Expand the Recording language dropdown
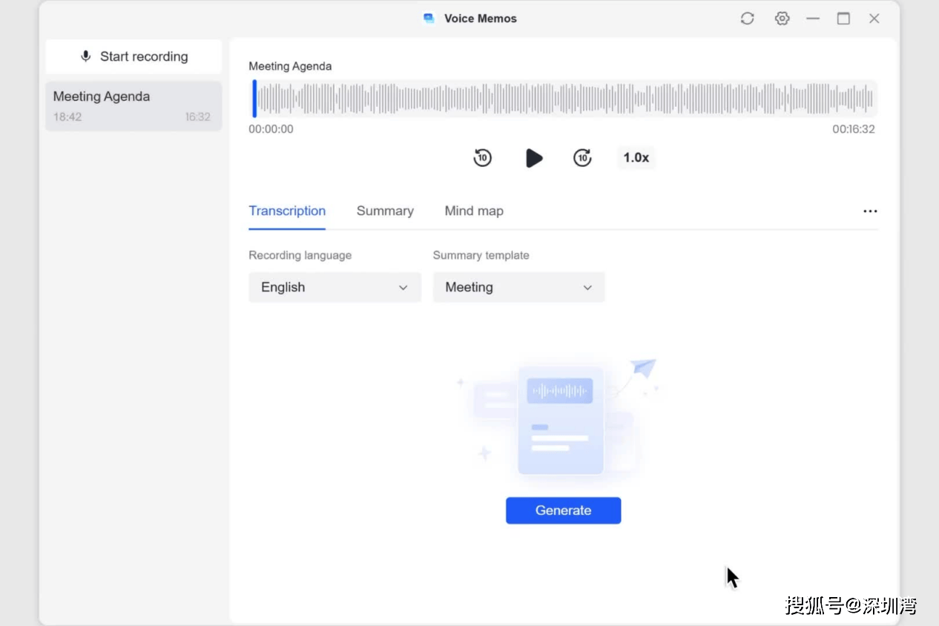Image resolution: width=939 pixels, height=626 pixels. (x=335, y=287)
